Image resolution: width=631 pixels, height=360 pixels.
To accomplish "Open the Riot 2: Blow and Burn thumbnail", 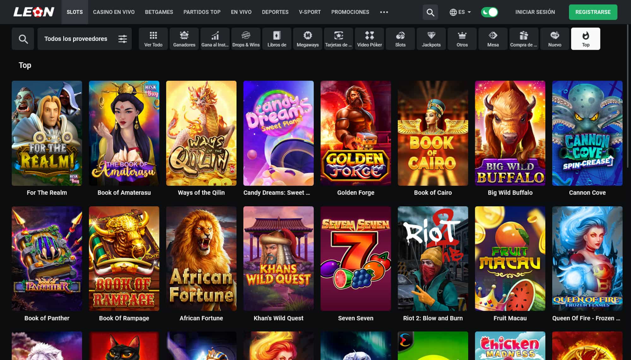I will click(433, 258).
